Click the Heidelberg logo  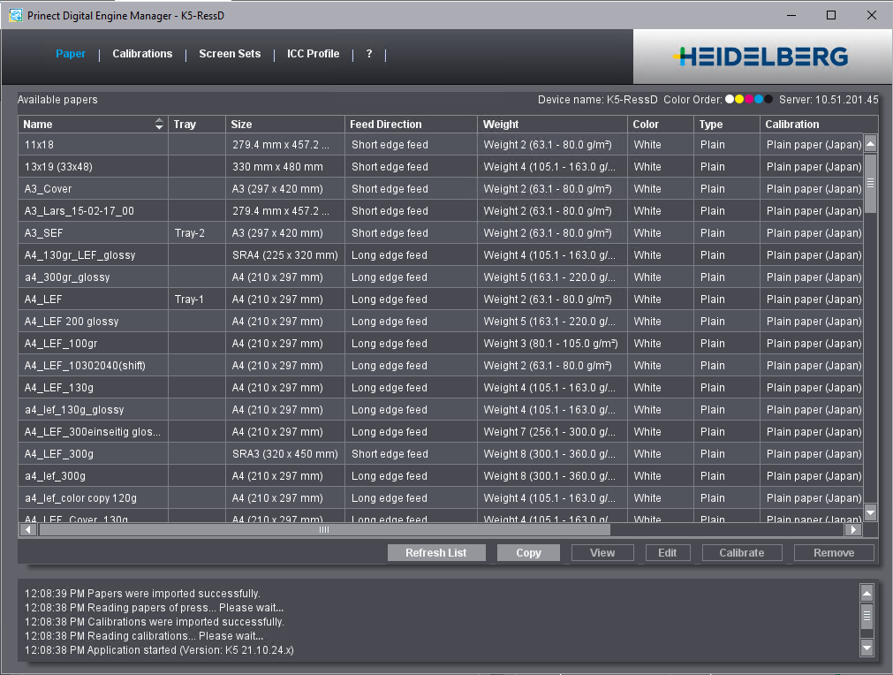point(760,57)
